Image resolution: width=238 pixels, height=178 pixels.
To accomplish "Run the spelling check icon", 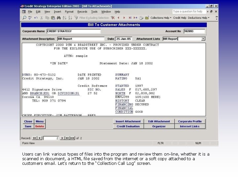I will tap(30, 18).
